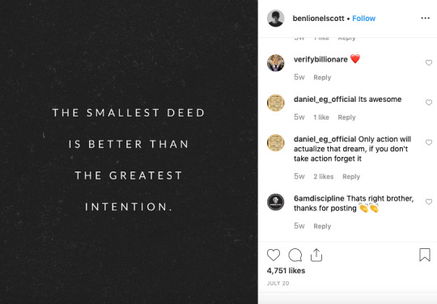Open benlionelscott username link

pos(318,19)
